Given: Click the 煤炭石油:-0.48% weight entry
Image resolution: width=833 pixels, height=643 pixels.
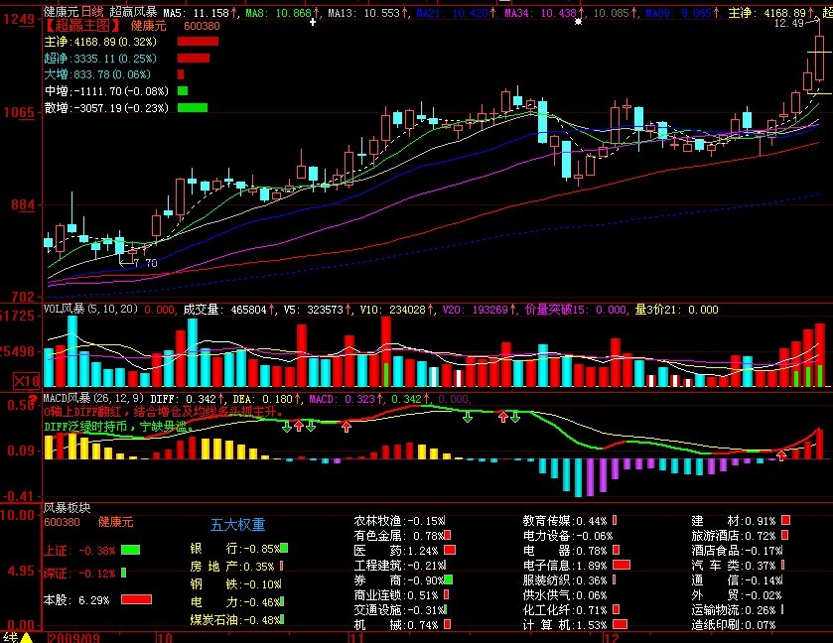Looking at the screenshot, I should click(237, 619).
